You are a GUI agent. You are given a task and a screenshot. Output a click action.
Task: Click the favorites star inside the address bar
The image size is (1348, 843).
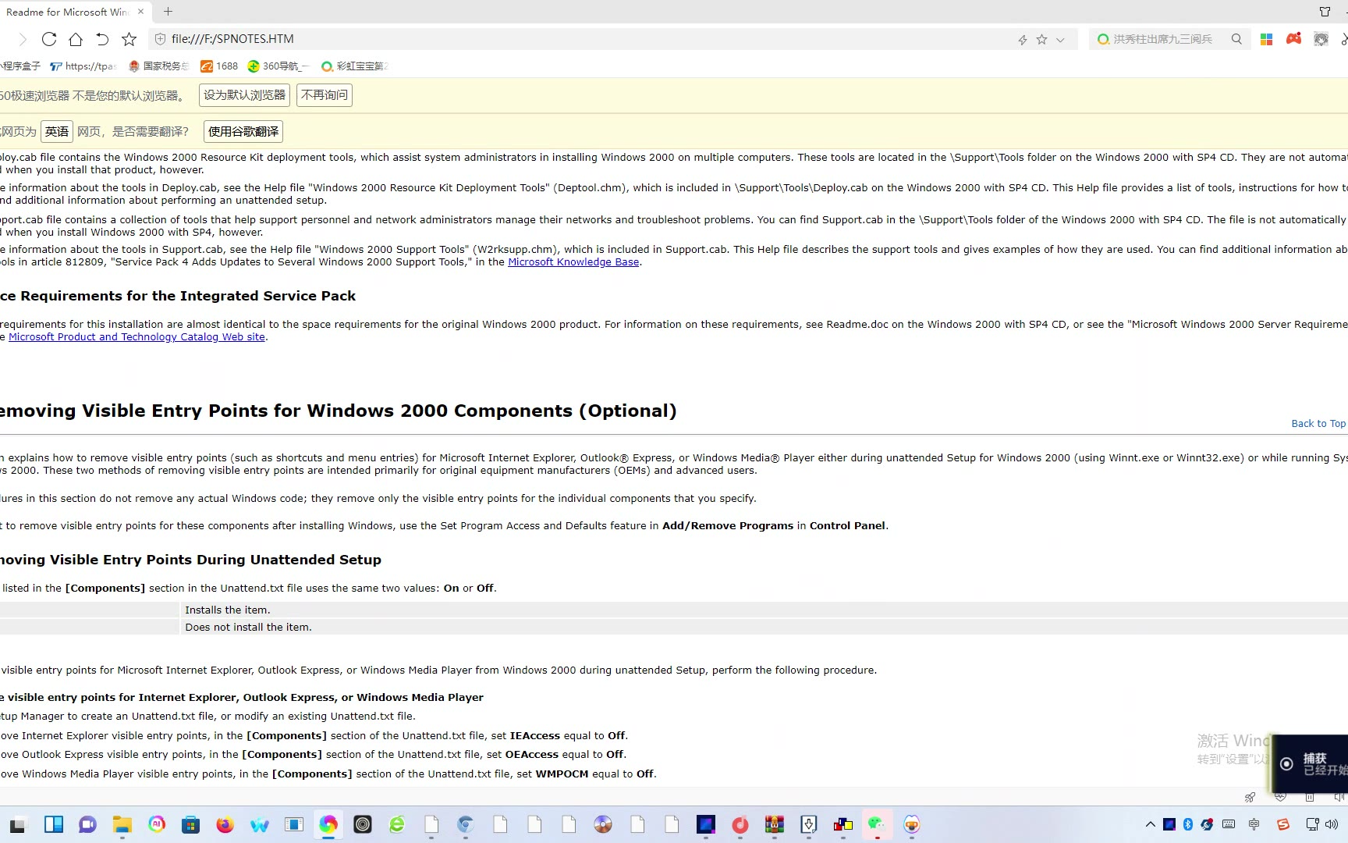coord(1042,39)
